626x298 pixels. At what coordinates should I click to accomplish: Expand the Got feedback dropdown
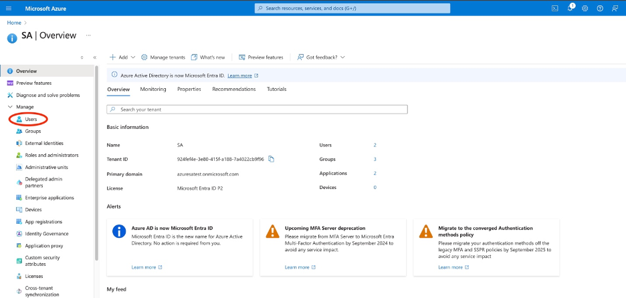point(342,57)
